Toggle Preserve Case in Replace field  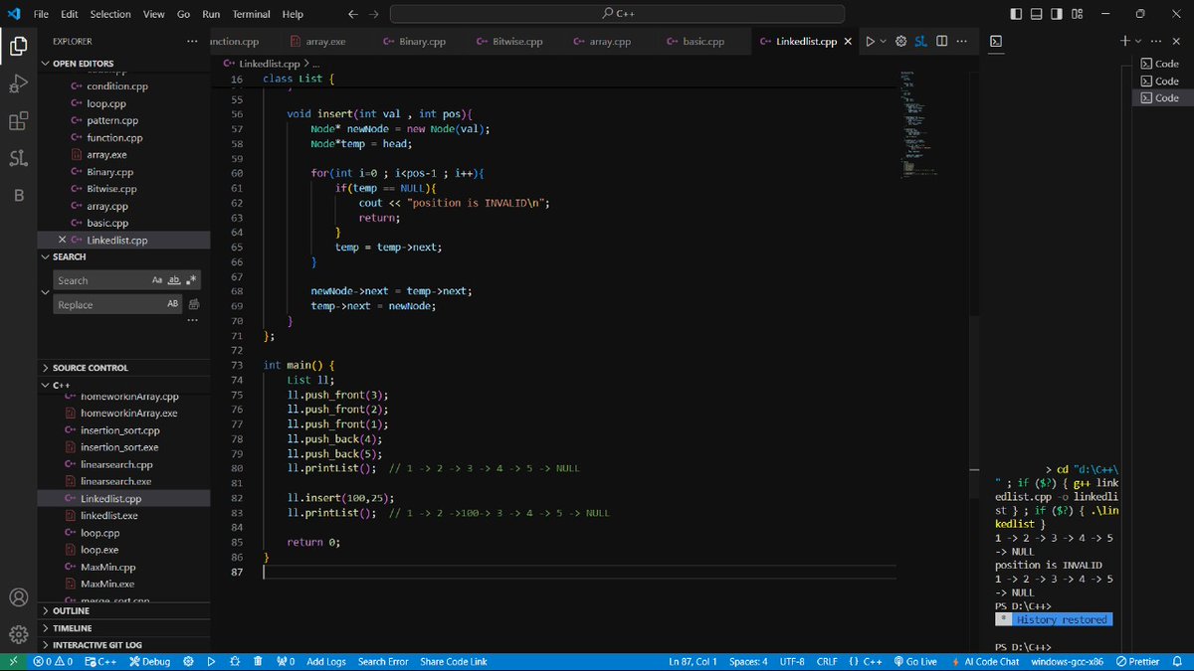173,304
